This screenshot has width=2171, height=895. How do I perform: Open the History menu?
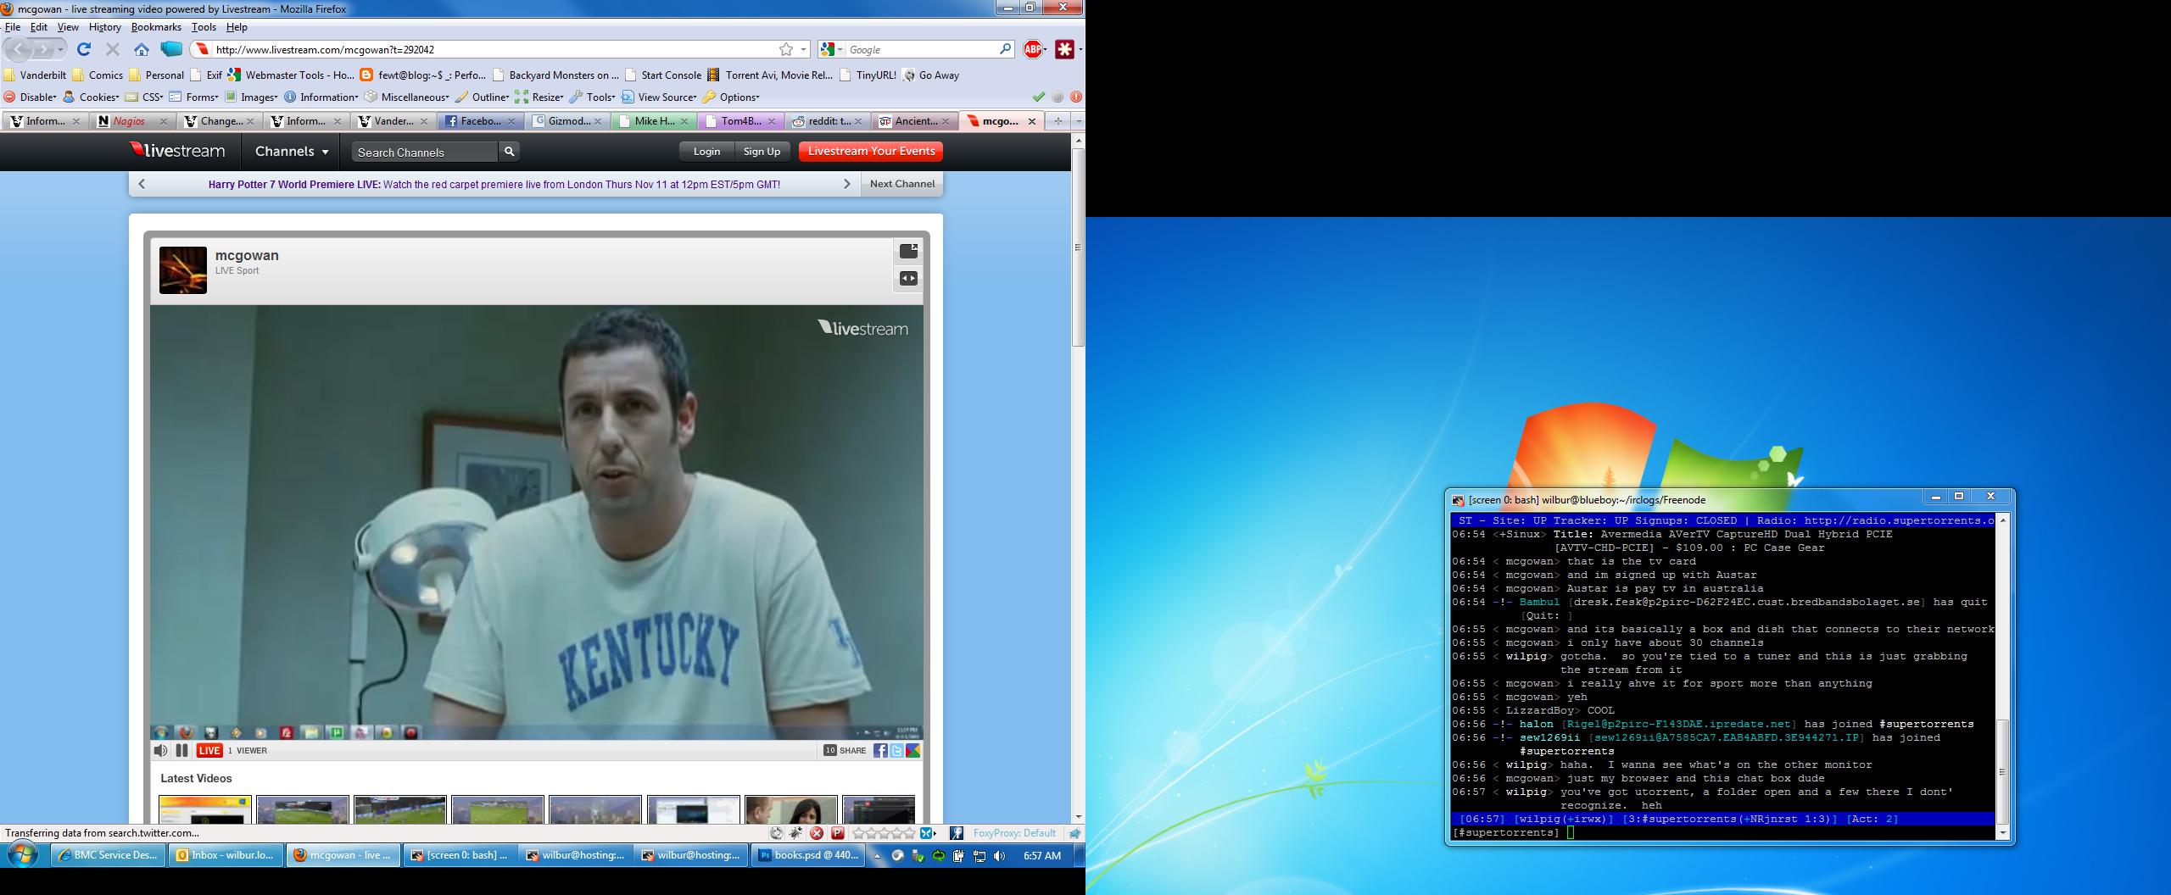pos(105,27)
